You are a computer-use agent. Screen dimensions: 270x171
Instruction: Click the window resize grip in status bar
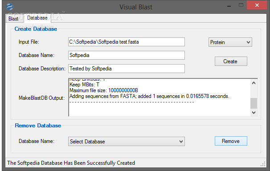263,164
